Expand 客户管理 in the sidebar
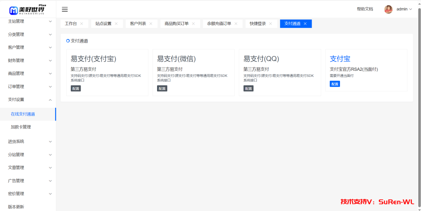The width and height of the screenshot is (421, 211). (28, 47)
